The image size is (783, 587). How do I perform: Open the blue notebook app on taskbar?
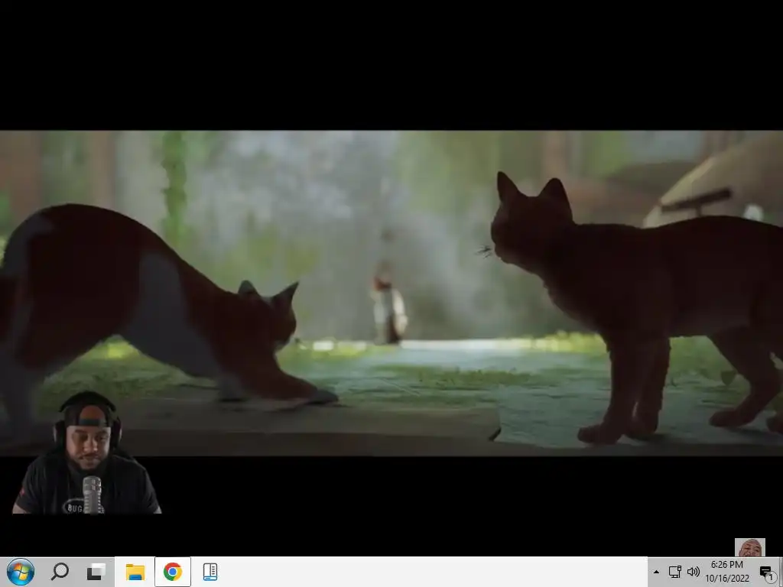(x=210, y=572)
